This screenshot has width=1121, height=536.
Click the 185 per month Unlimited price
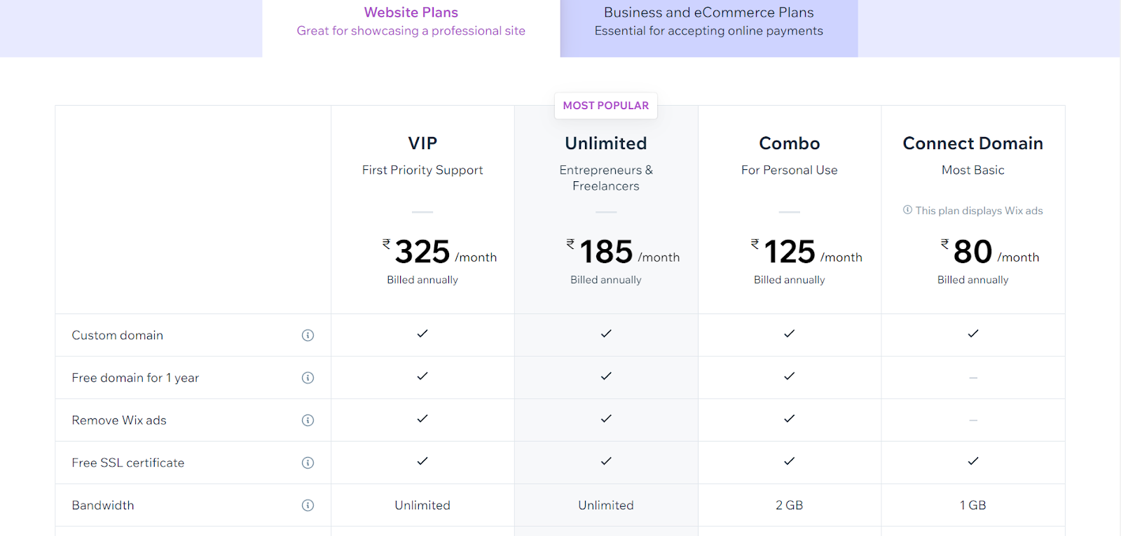coord(606,252)
